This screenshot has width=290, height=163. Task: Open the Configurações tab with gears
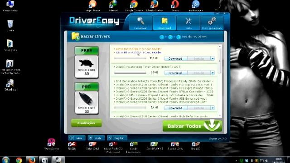tap(212, 23)
